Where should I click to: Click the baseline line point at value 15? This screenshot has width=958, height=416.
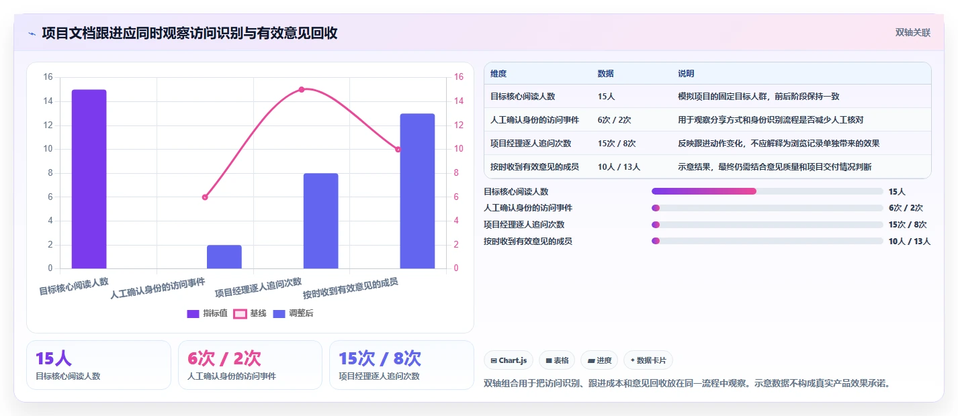(x=301, y=89)
